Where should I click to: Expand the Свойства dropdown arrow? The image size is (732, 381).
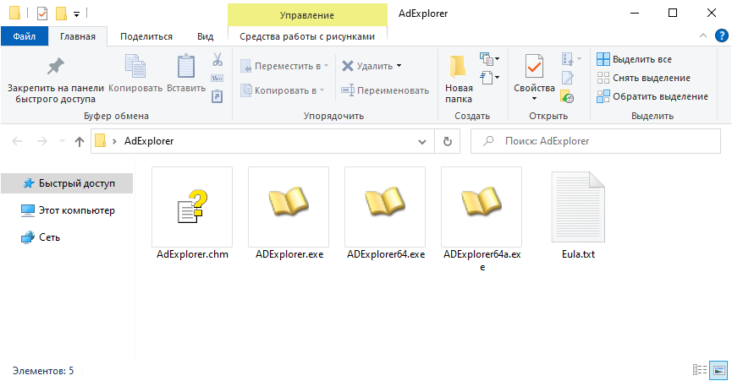pos(534,98)
